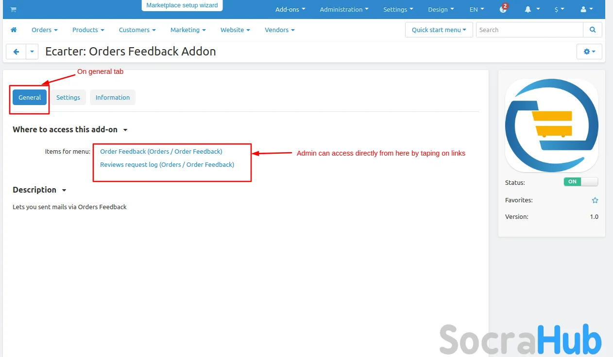The height and width of the screenshot is (357, 613).
Task: Add the add-on to favorites star
Action: tap(595, 200)
